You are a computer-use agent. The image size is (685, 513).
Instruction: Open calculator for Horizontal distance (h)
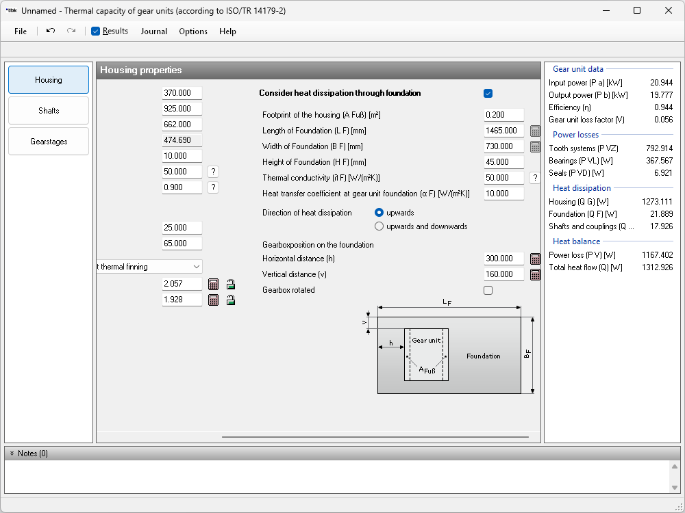tap(536, 259)
